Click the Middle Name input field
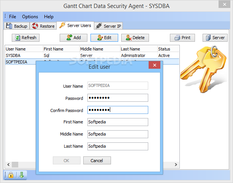The image size is (233, 183). (x=118, y=134)
